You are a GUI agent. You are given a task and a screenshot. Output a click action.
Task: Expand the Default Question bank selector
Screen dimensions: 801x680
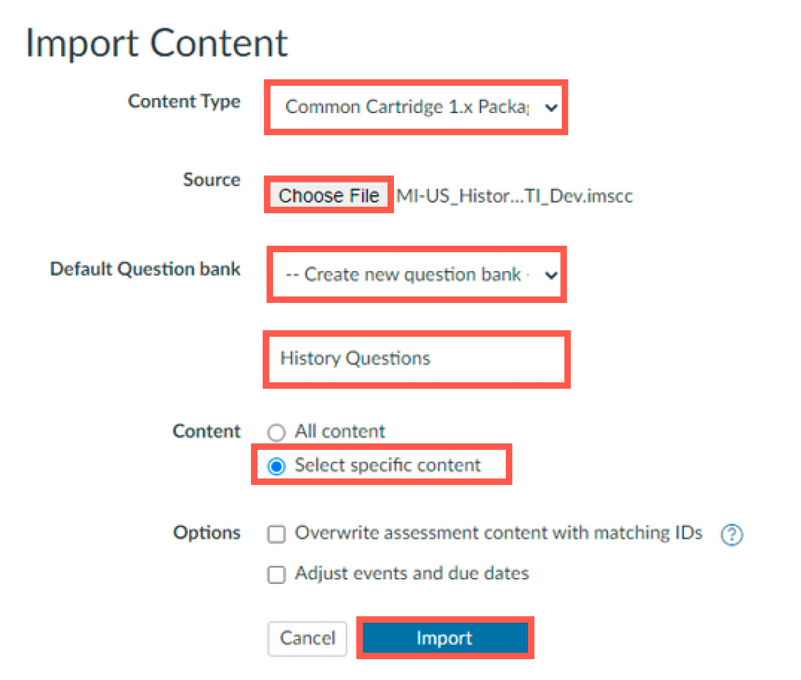click(x=416, y=274)
